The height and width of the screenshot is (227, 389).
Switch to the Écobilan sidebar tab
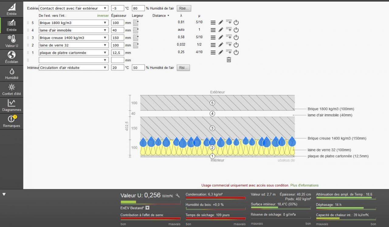pos(12,57)
